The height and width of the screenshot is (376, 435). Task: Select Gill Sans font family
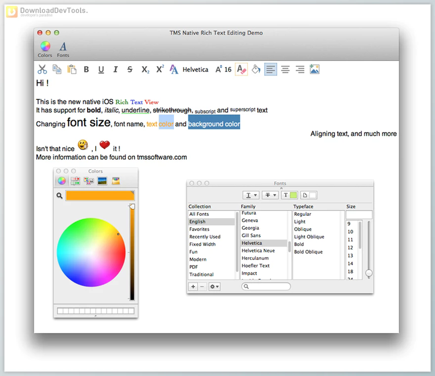(263, 236)
